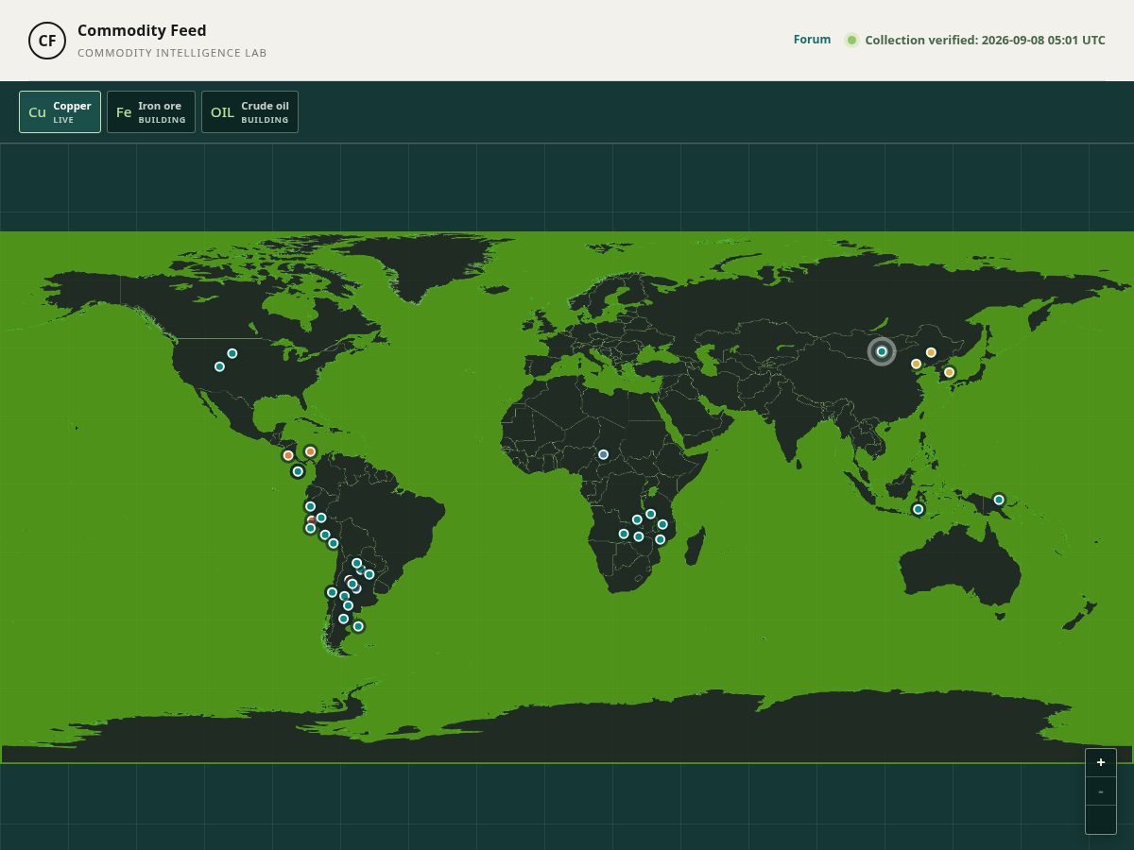
Task: Select the blue marker in central Africa
Action: point(603,454)
